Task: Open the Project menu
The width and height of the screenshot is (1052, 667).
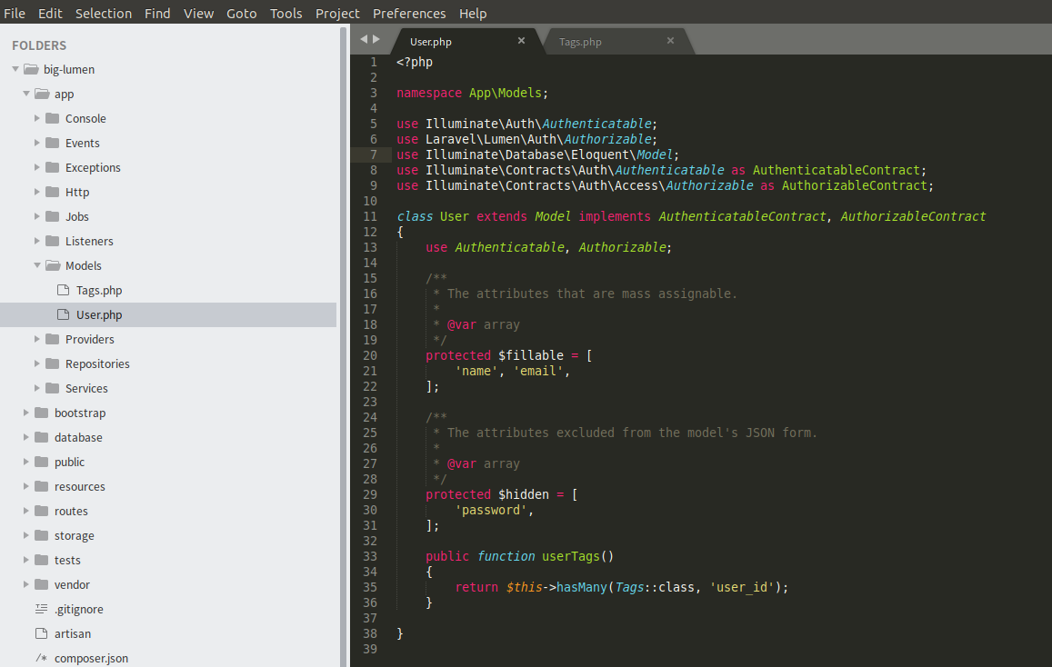Action: 337,14
